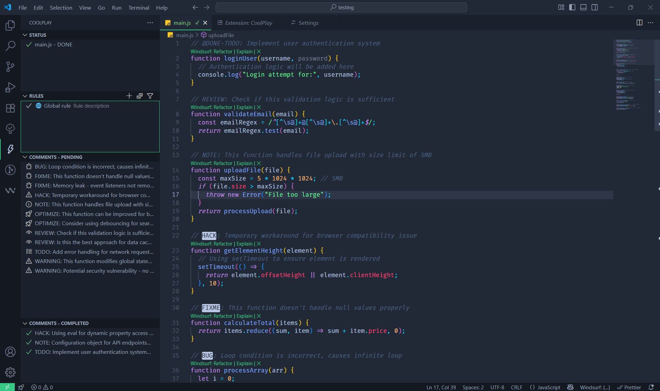The height and width of the screenshot is (391, 660).
Task: Click the Copilot status icon
Action: pos(570,387)
